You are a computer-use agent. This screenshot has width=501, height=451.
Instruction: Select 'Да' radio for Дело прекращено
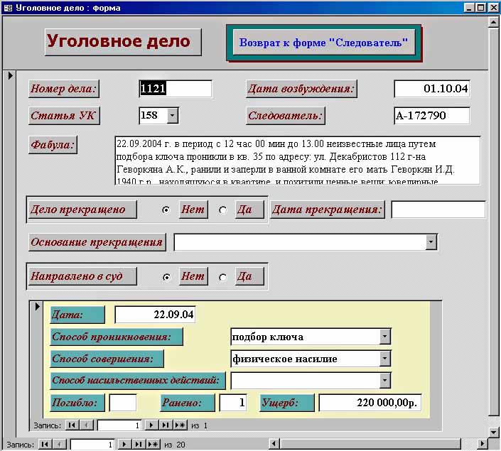pyautogui.click(x=222, y=210)
